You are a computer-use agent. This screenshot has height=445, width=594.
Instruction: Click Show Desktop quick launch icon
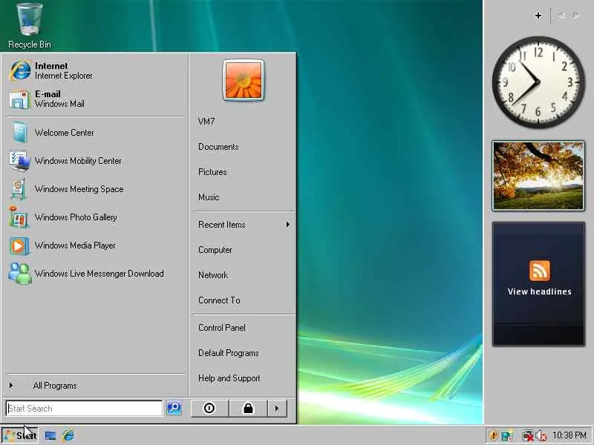coord(50,435)
